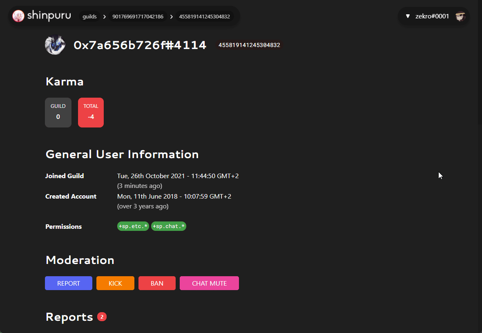Click the shinpuru brand name text
482x333 pixels.
(x=49, y=16)
